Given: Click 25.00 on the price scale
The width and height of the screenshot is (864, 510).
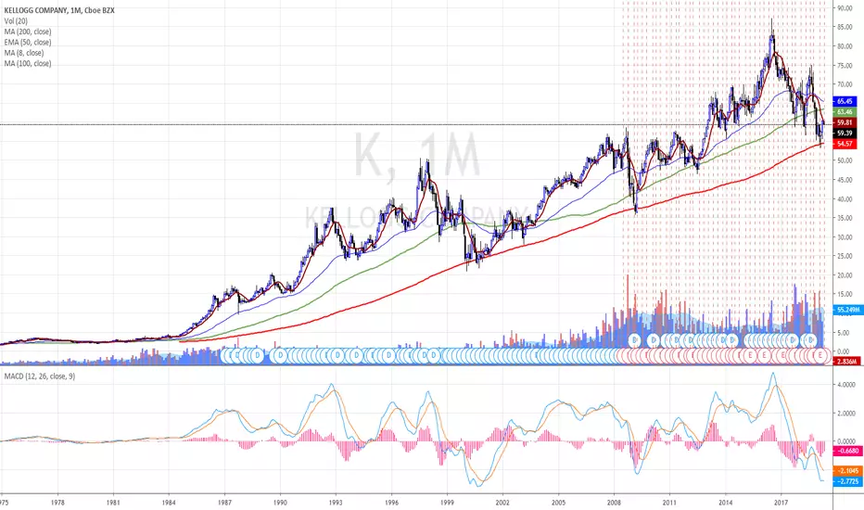Looking at the screenshot, I should coord(845,256).
